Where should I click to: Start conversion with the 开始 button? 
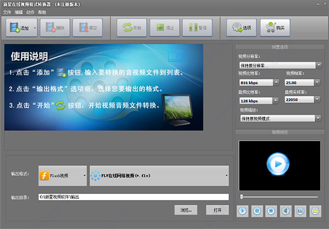(132, 27)
